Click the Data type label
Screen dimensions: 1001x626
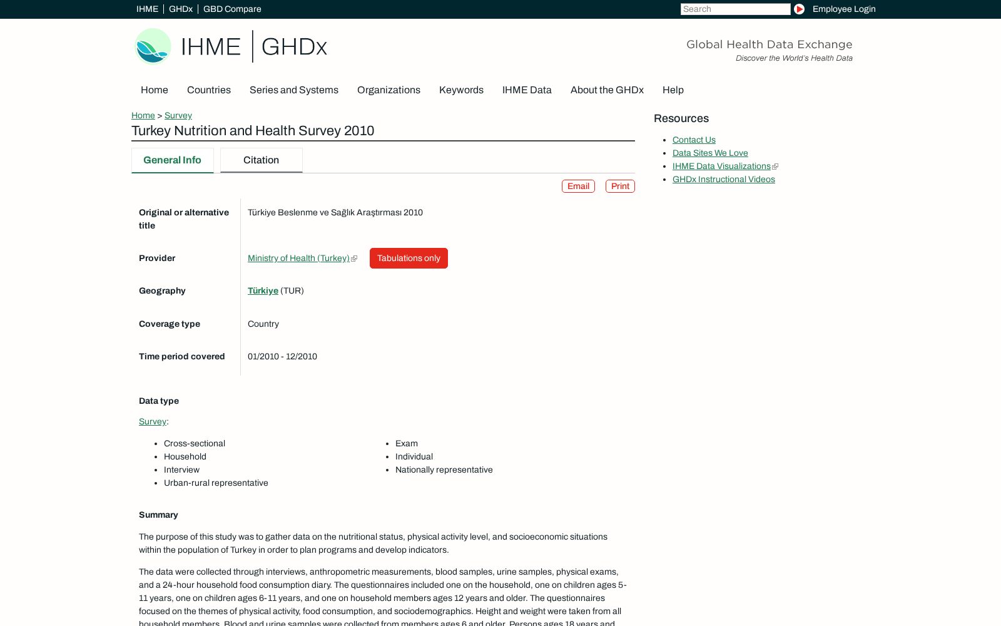pos(159,401)
